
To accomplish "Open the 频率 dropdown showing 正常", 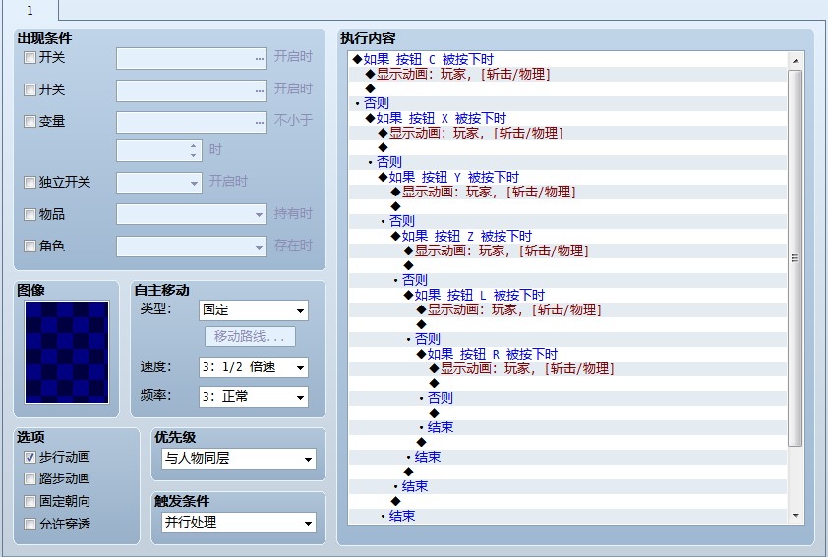I will 254,397.
